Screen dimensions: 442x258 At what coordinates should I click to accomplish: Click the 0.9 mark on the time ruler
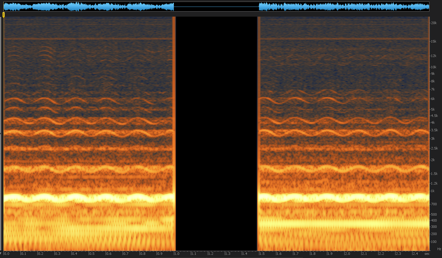click(160, 254)
